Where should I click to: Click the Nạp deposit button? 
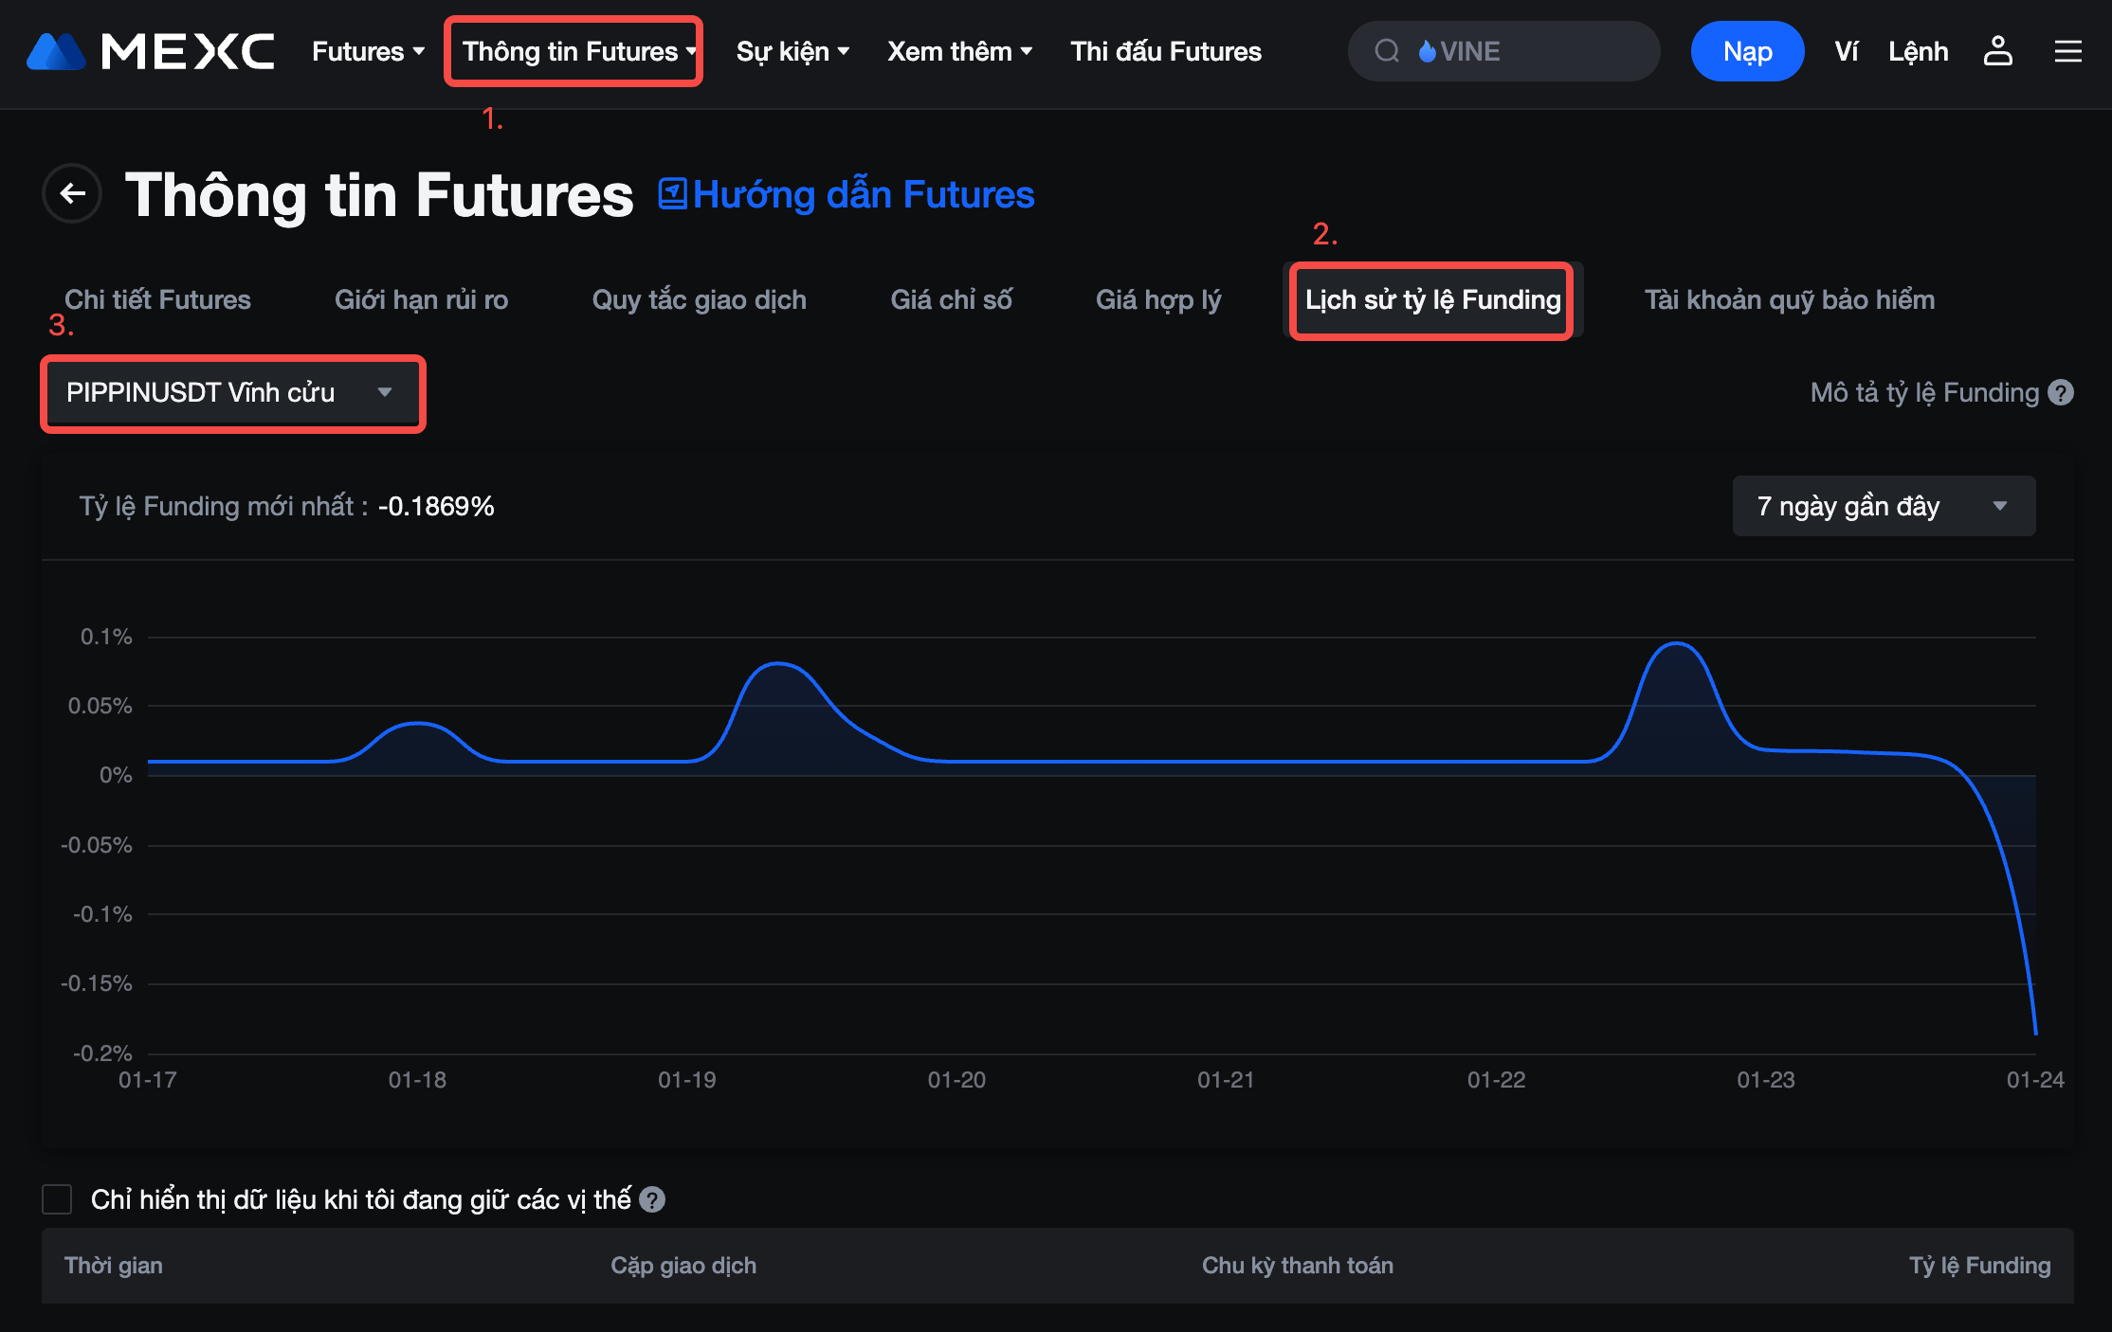click(x=1746, y=51)
